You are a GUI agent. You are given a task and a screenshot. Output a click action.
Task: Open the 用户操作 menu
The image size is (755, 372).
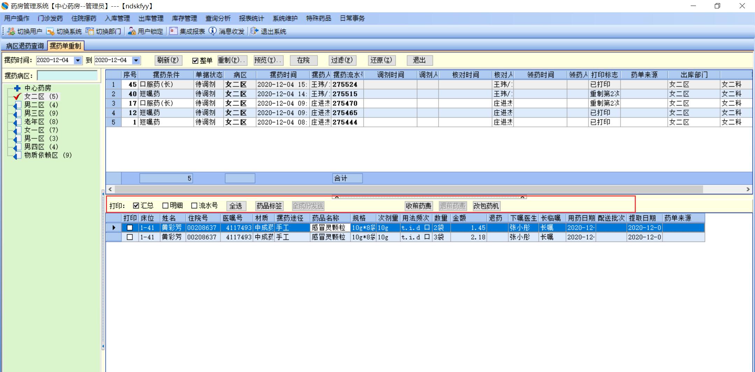pyautogui.click(x=17, y=19)
